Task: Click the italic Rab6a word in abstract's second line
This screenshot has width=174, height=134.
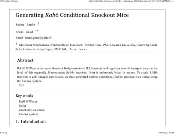Action: coord(70,72)
